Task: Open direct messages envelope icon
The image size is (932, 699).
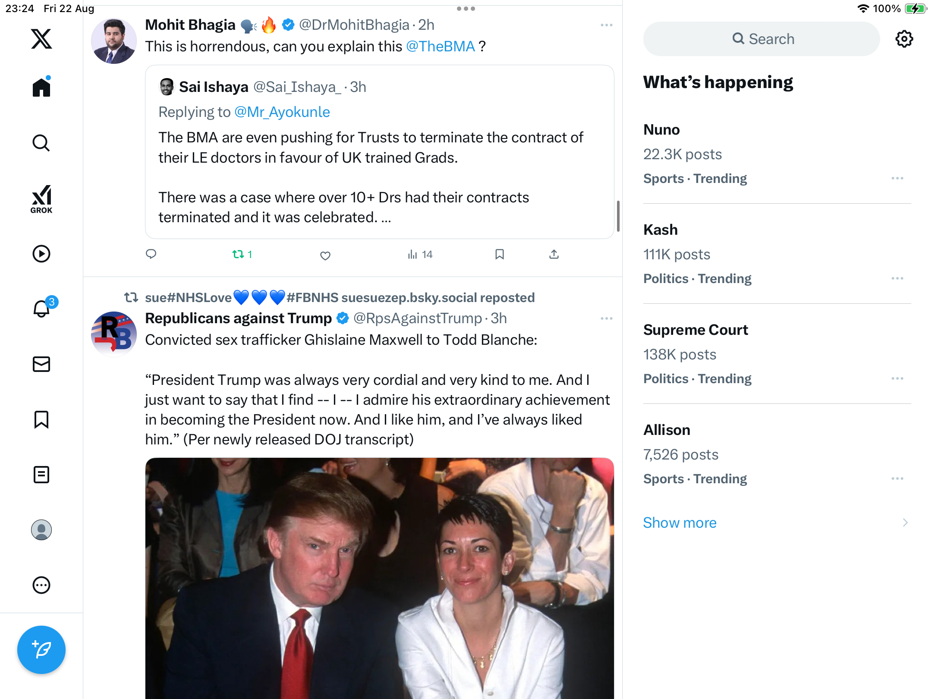Action: 41,364
